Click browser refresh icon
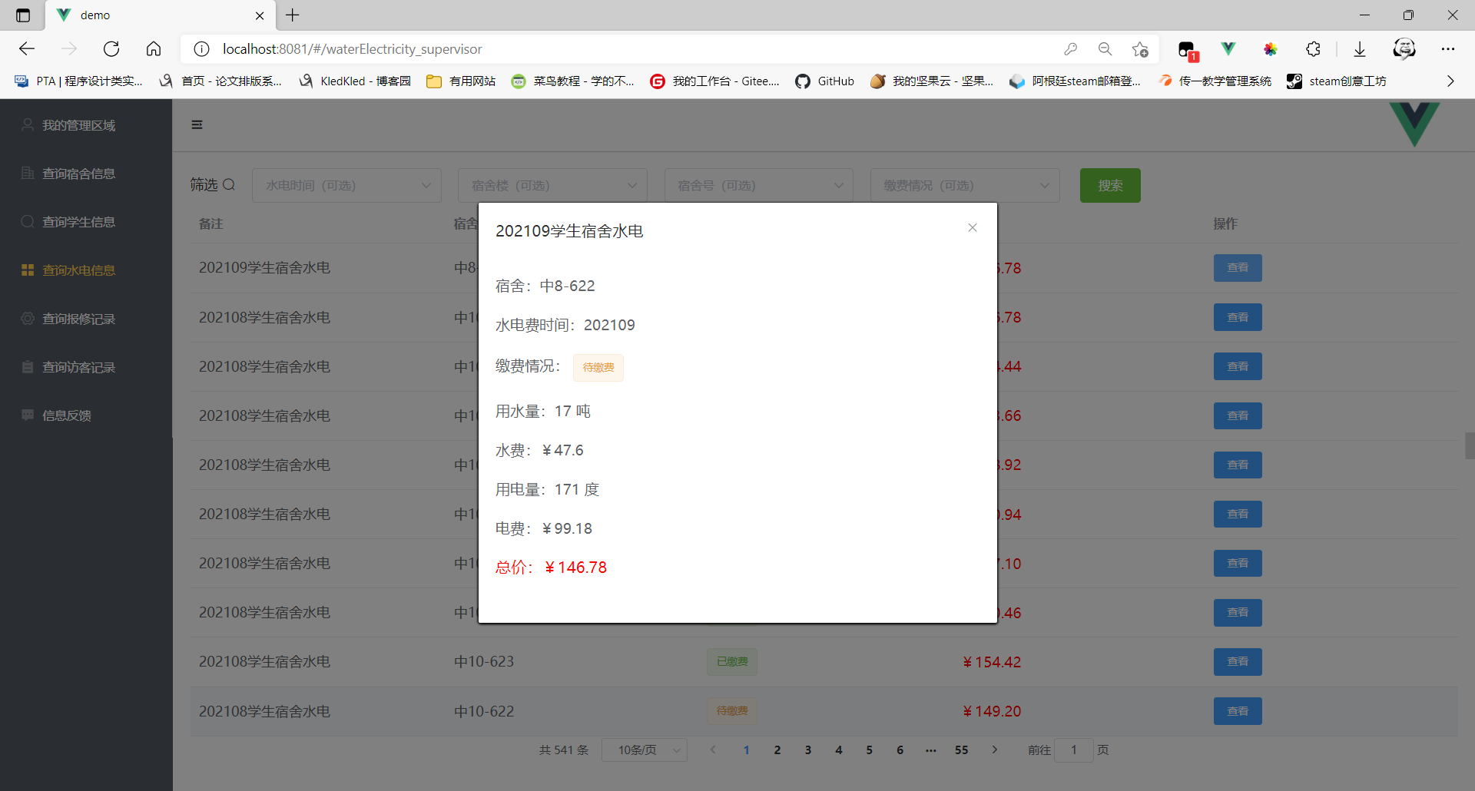This screenshot has height=791, width=1475. coord(111,49)
